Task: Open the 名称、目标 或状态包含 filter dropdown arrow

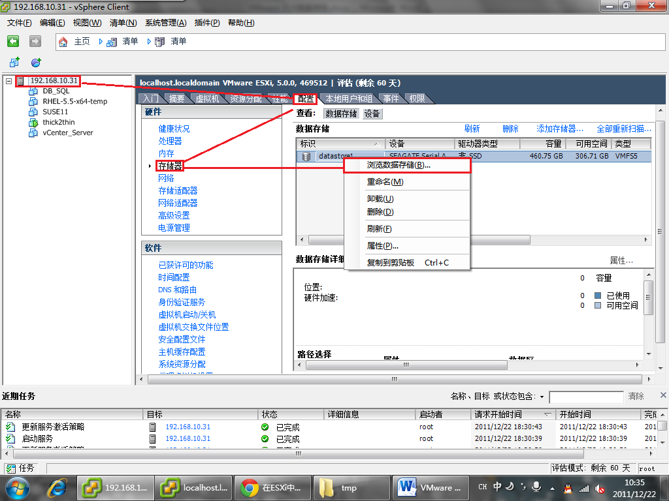Action: pyautogui.click(x=542, y=397)
